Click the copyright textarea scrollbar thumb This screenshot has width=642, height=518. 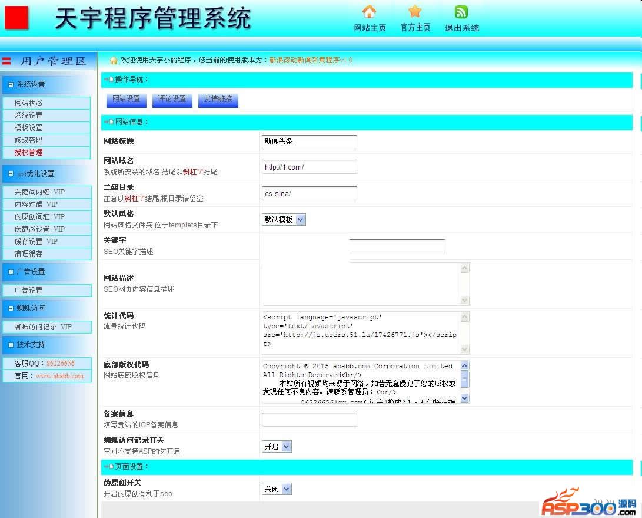[465, 379]
